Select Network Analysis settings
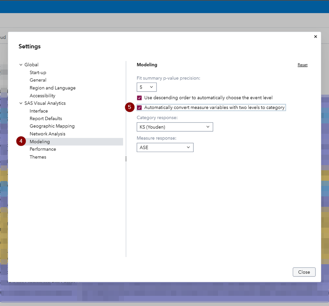This screenshot has width=329, height=306. (x=47, y=134)
